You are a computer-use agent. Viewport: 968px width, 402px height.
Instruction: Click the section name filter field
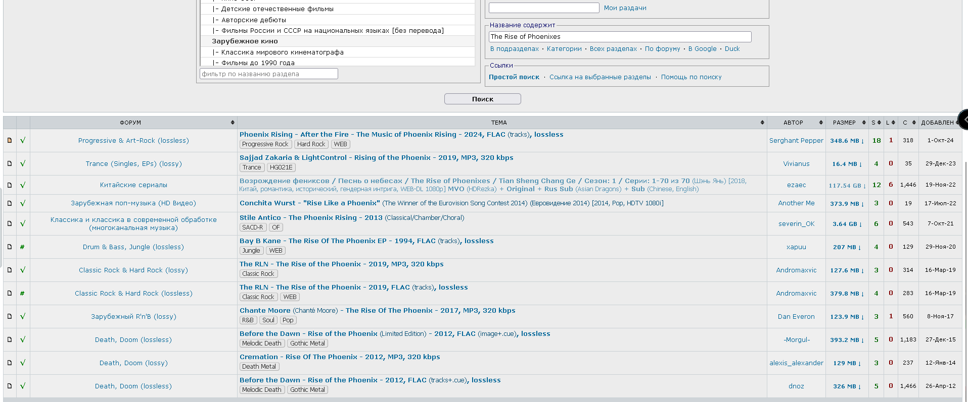coord(269,74)
